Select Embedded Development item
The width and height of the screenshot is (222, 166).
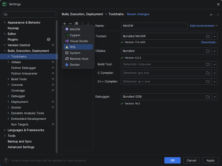(x=29, y=119)
